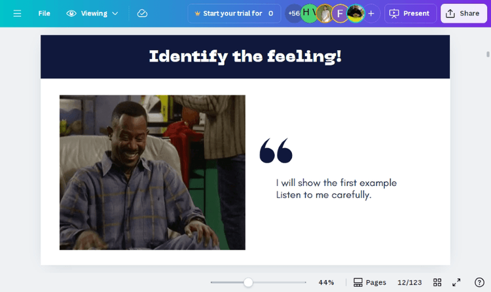
Task: Click the 'Listen to me carefully.' line
Action: tap(324, 195)
